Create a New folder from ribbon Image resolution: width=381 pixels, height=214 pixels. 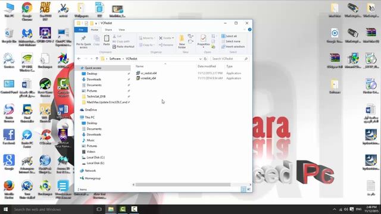[182, 42]
